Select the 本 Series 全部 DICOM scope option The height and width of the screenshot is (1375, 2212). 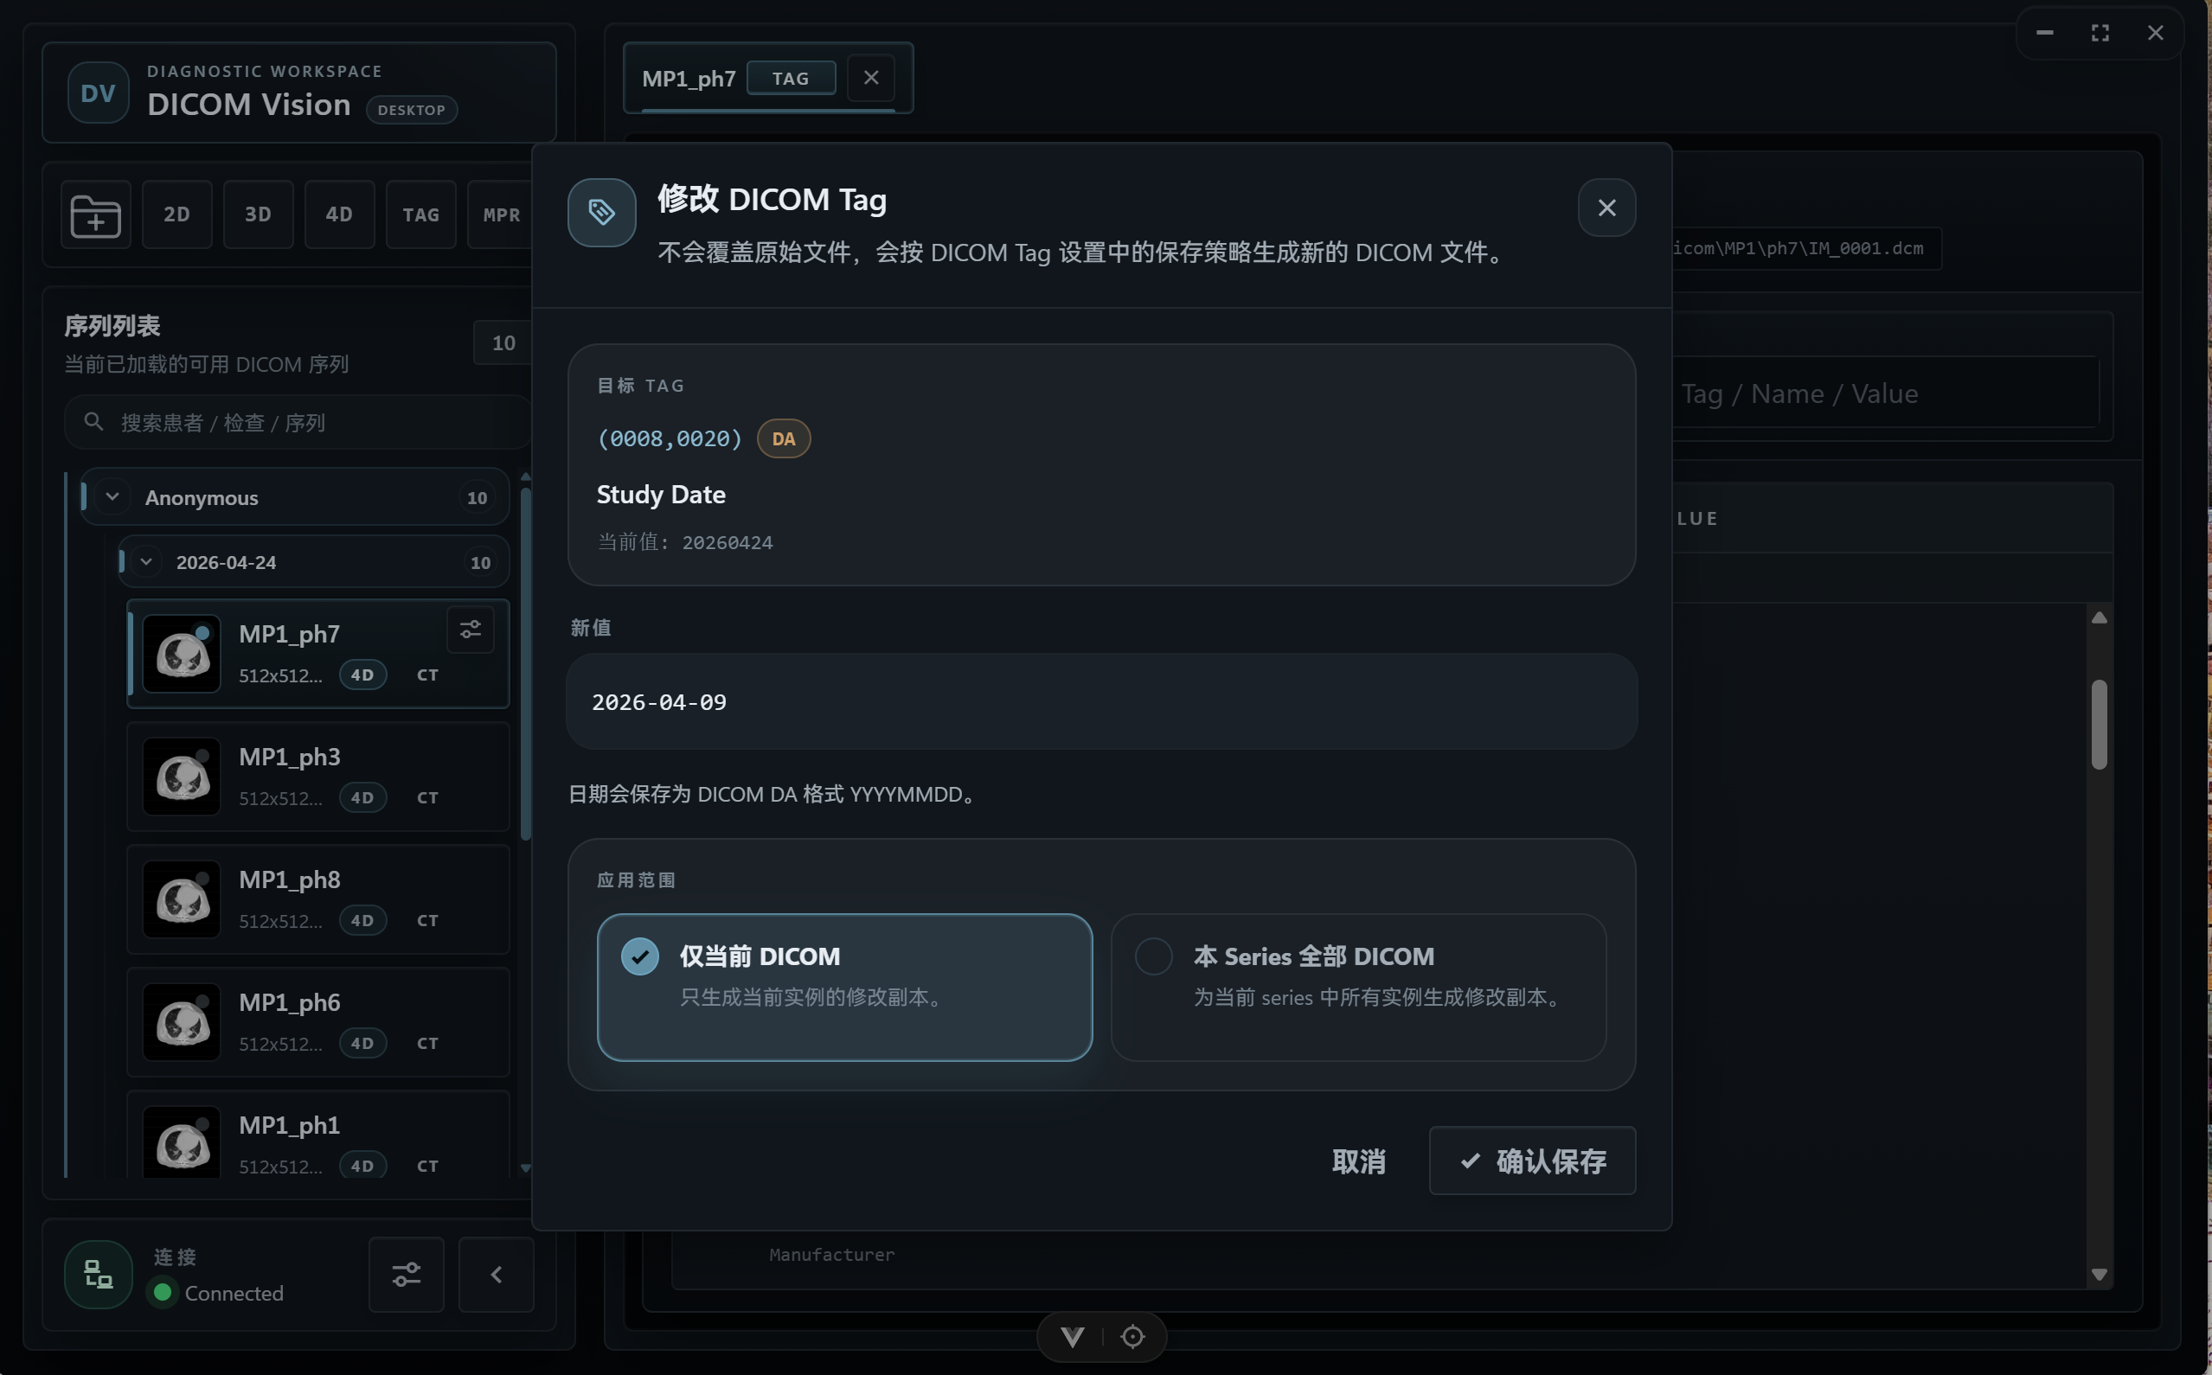(x=1358, y=987)
